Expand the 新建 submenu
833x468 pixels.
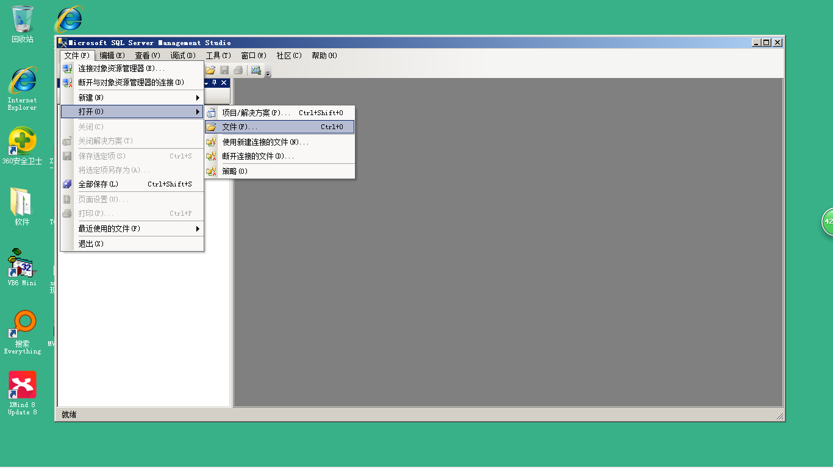(x=132, y=97)
